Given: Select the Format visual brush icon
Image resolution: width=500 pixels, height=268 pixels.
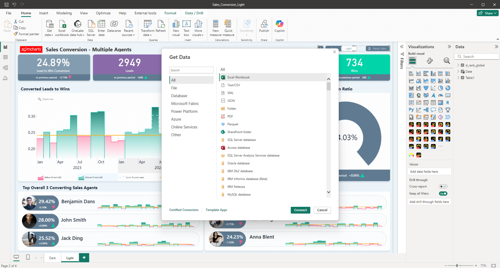Looking at the screenshot, I should pos(430,61).
